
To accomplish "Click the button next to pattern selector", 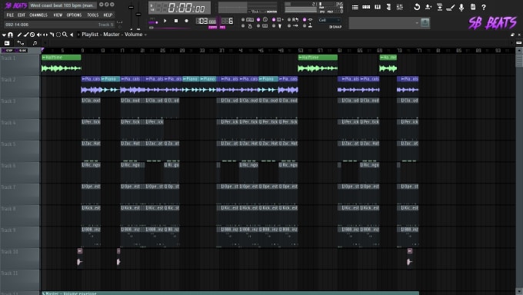I will click(425, 23).
